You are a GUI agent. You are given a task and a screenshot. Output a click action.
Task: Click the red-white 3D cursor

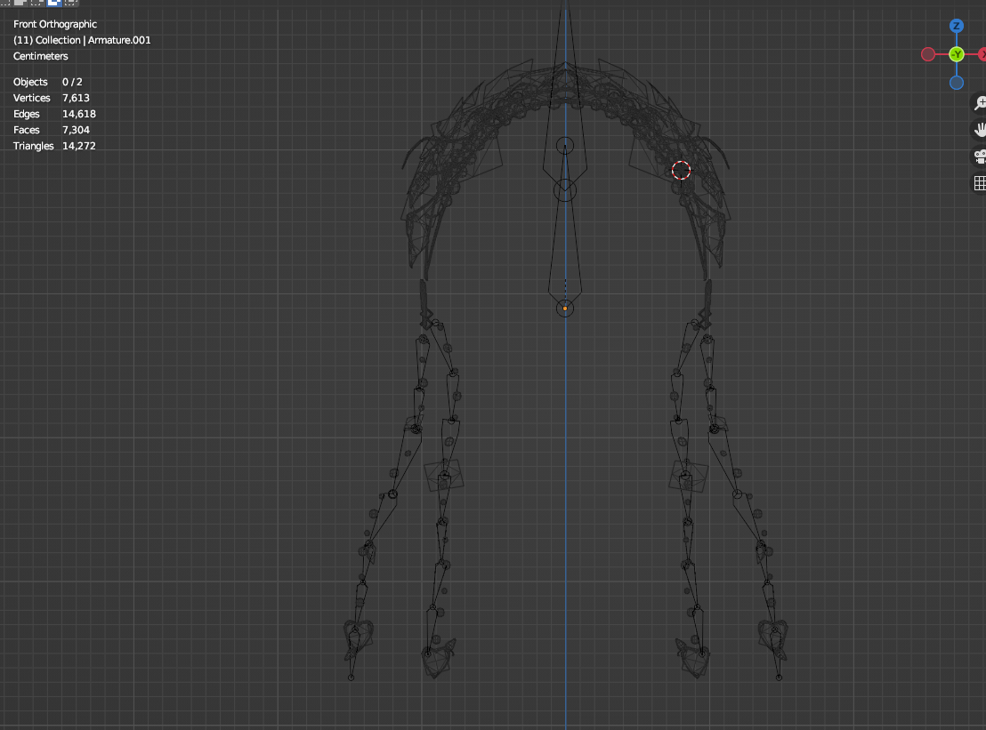coord(681,170)
